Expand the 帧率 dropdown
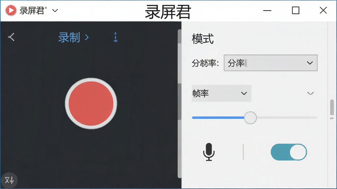The width and height of the screenshot is (337, 189). [221, 93]
